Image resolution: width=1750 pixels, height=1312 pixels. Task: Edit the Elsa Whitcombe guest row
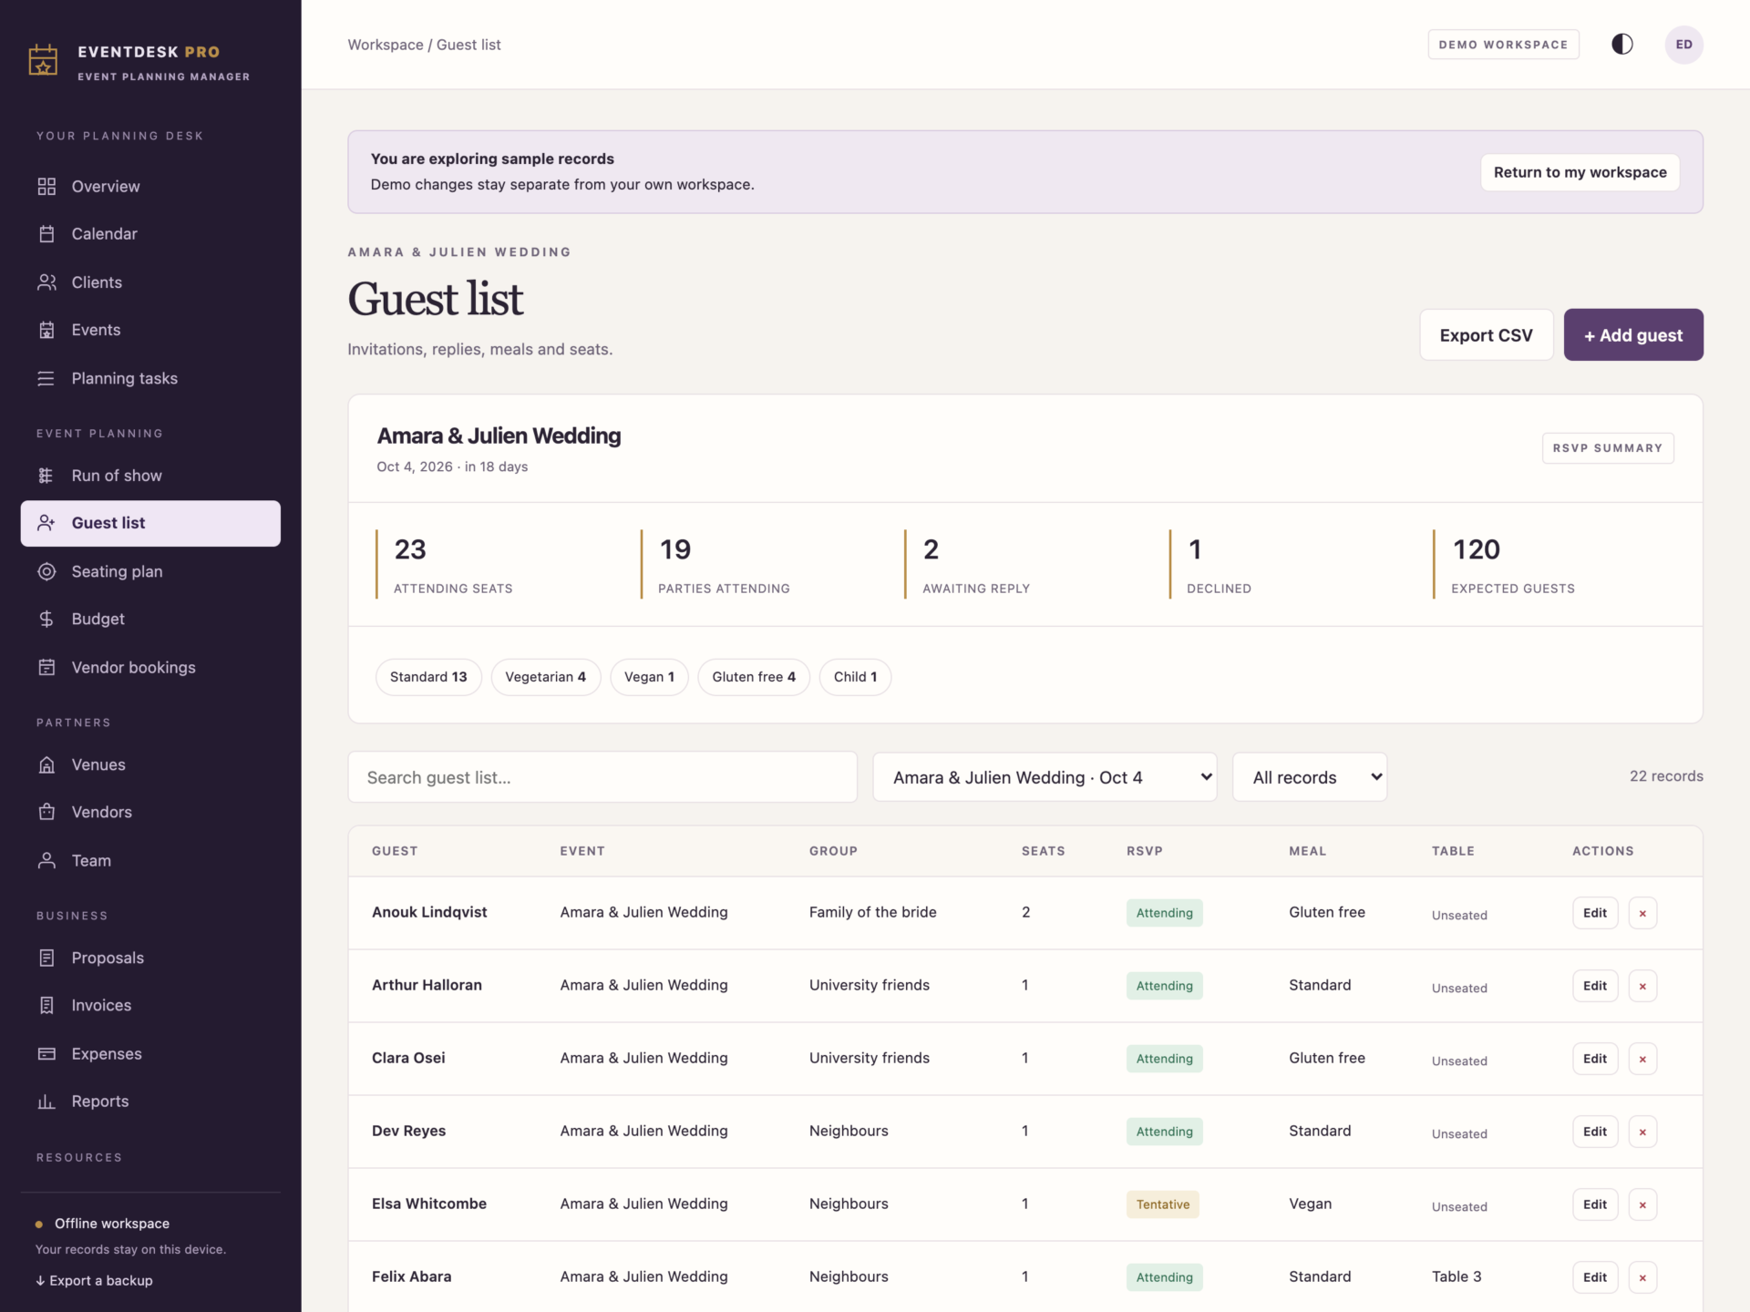[1595, 1204]
